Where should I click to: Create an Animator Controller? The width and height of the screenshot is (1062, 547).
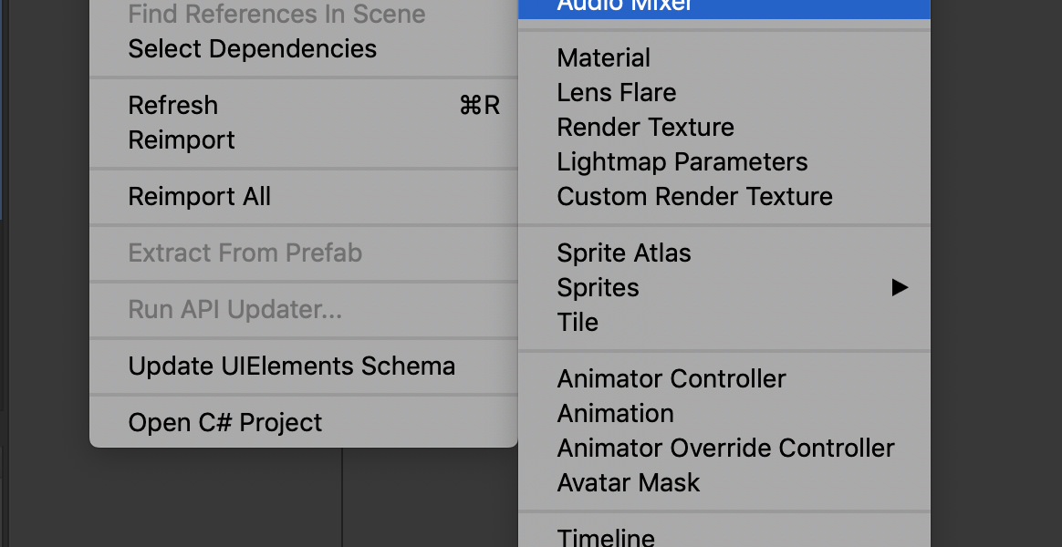click(x=671, y=379)
